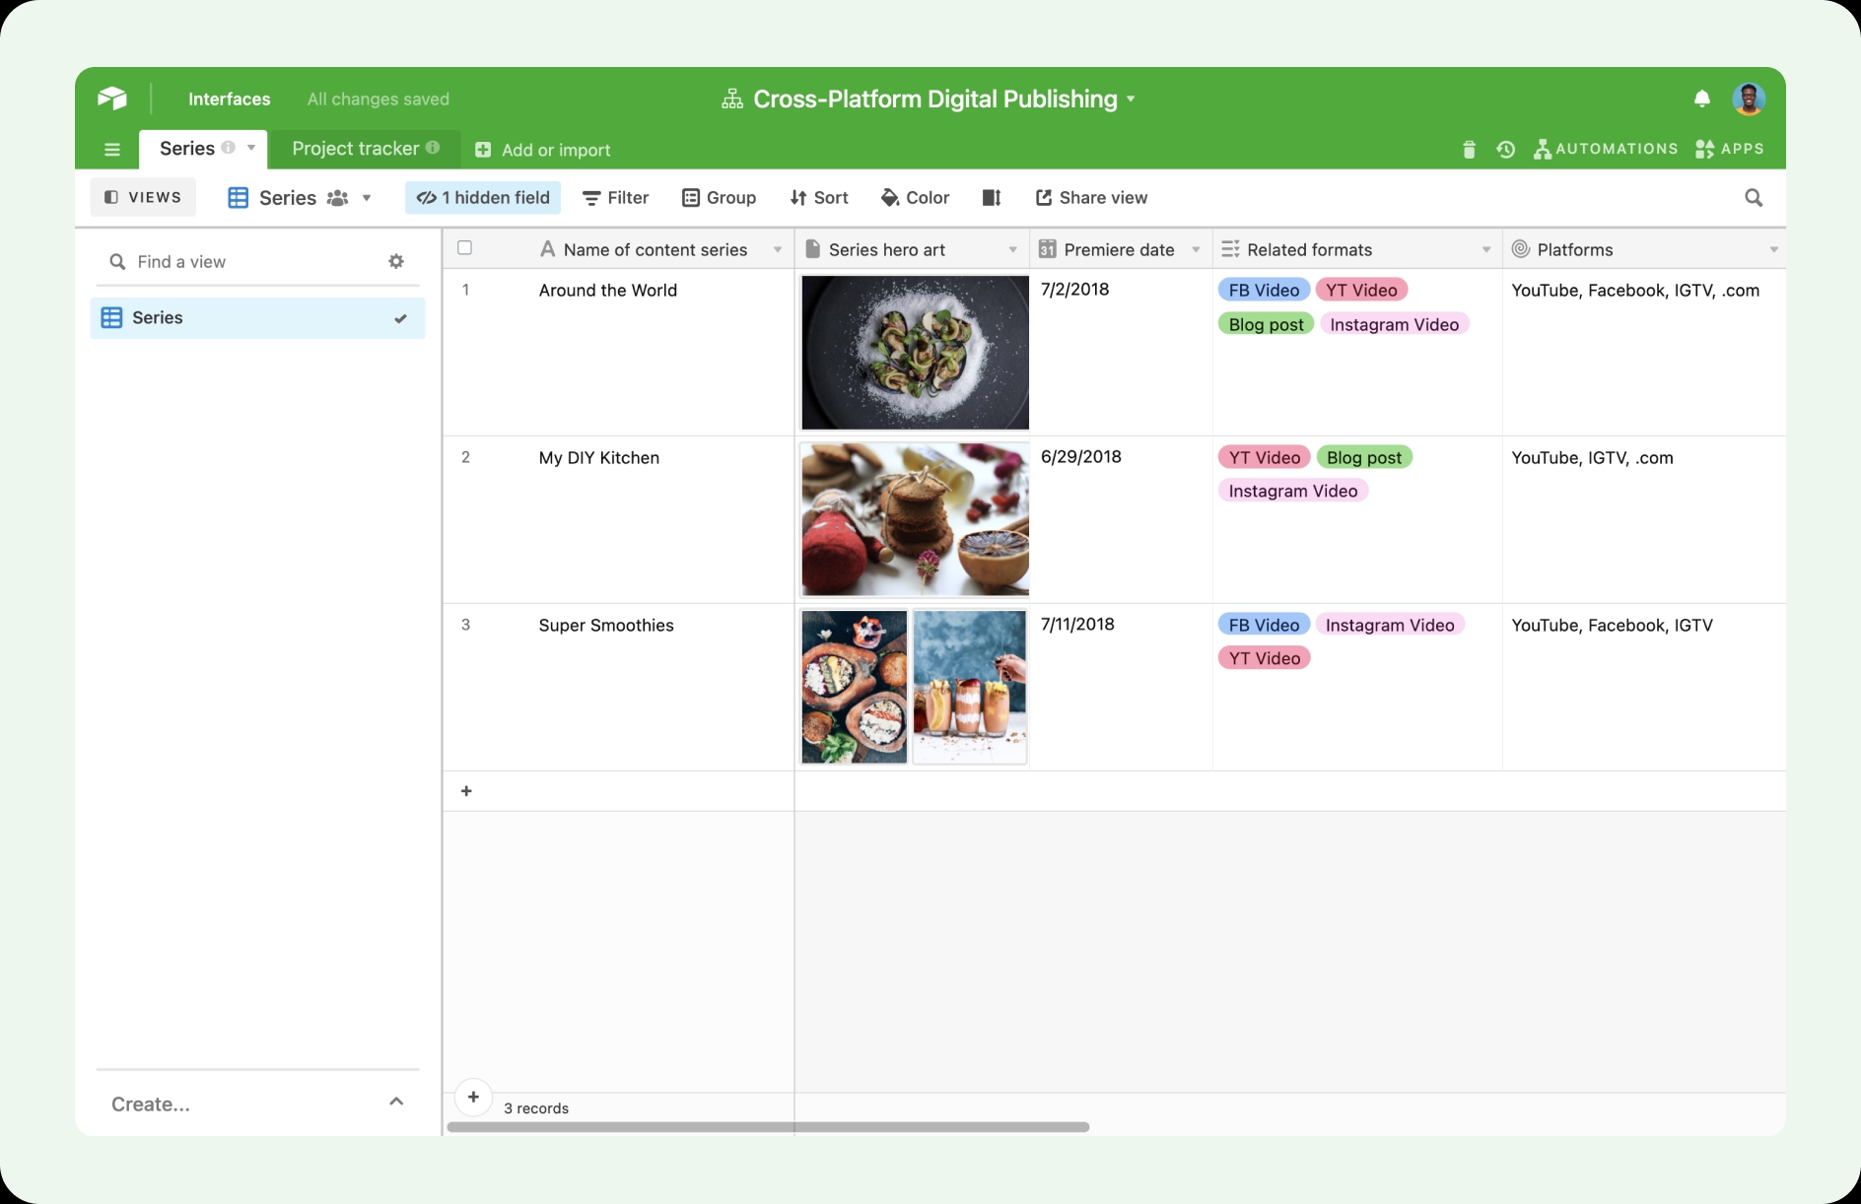Click the red YT Video tag in Super Smoothies row
This screenshot has width=1861, height=1204.
pyautogui.click(x=1264, y=658)
